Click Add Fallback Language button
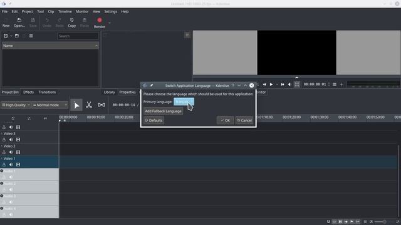401x225 pixels. tap(163, 111)
